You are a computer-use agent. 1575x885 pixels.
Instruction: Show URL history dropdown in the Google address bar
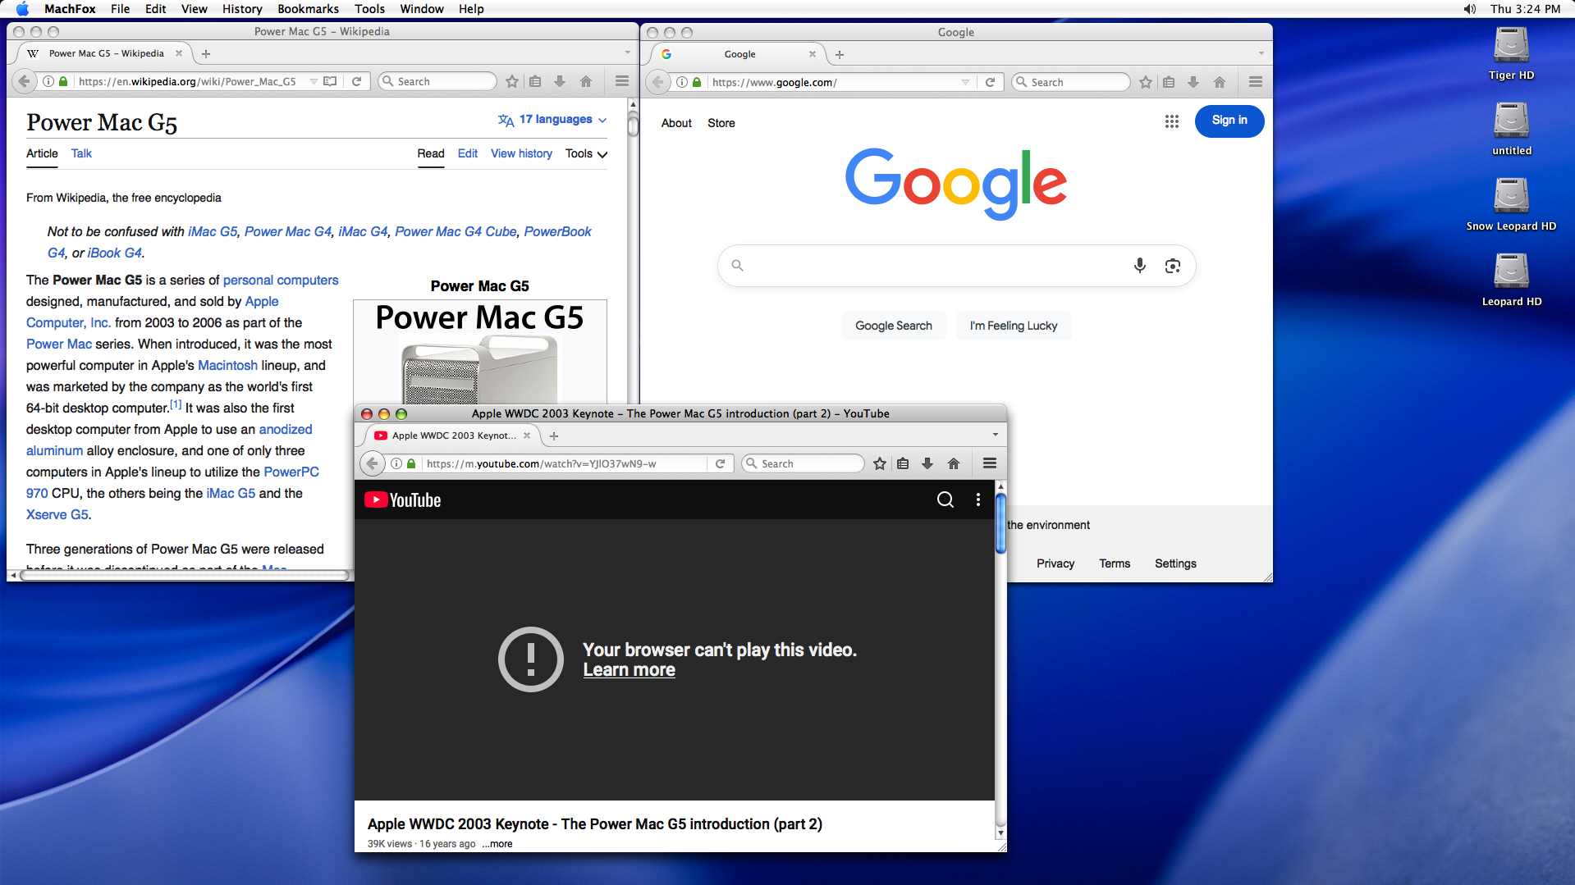coord(965,82)
